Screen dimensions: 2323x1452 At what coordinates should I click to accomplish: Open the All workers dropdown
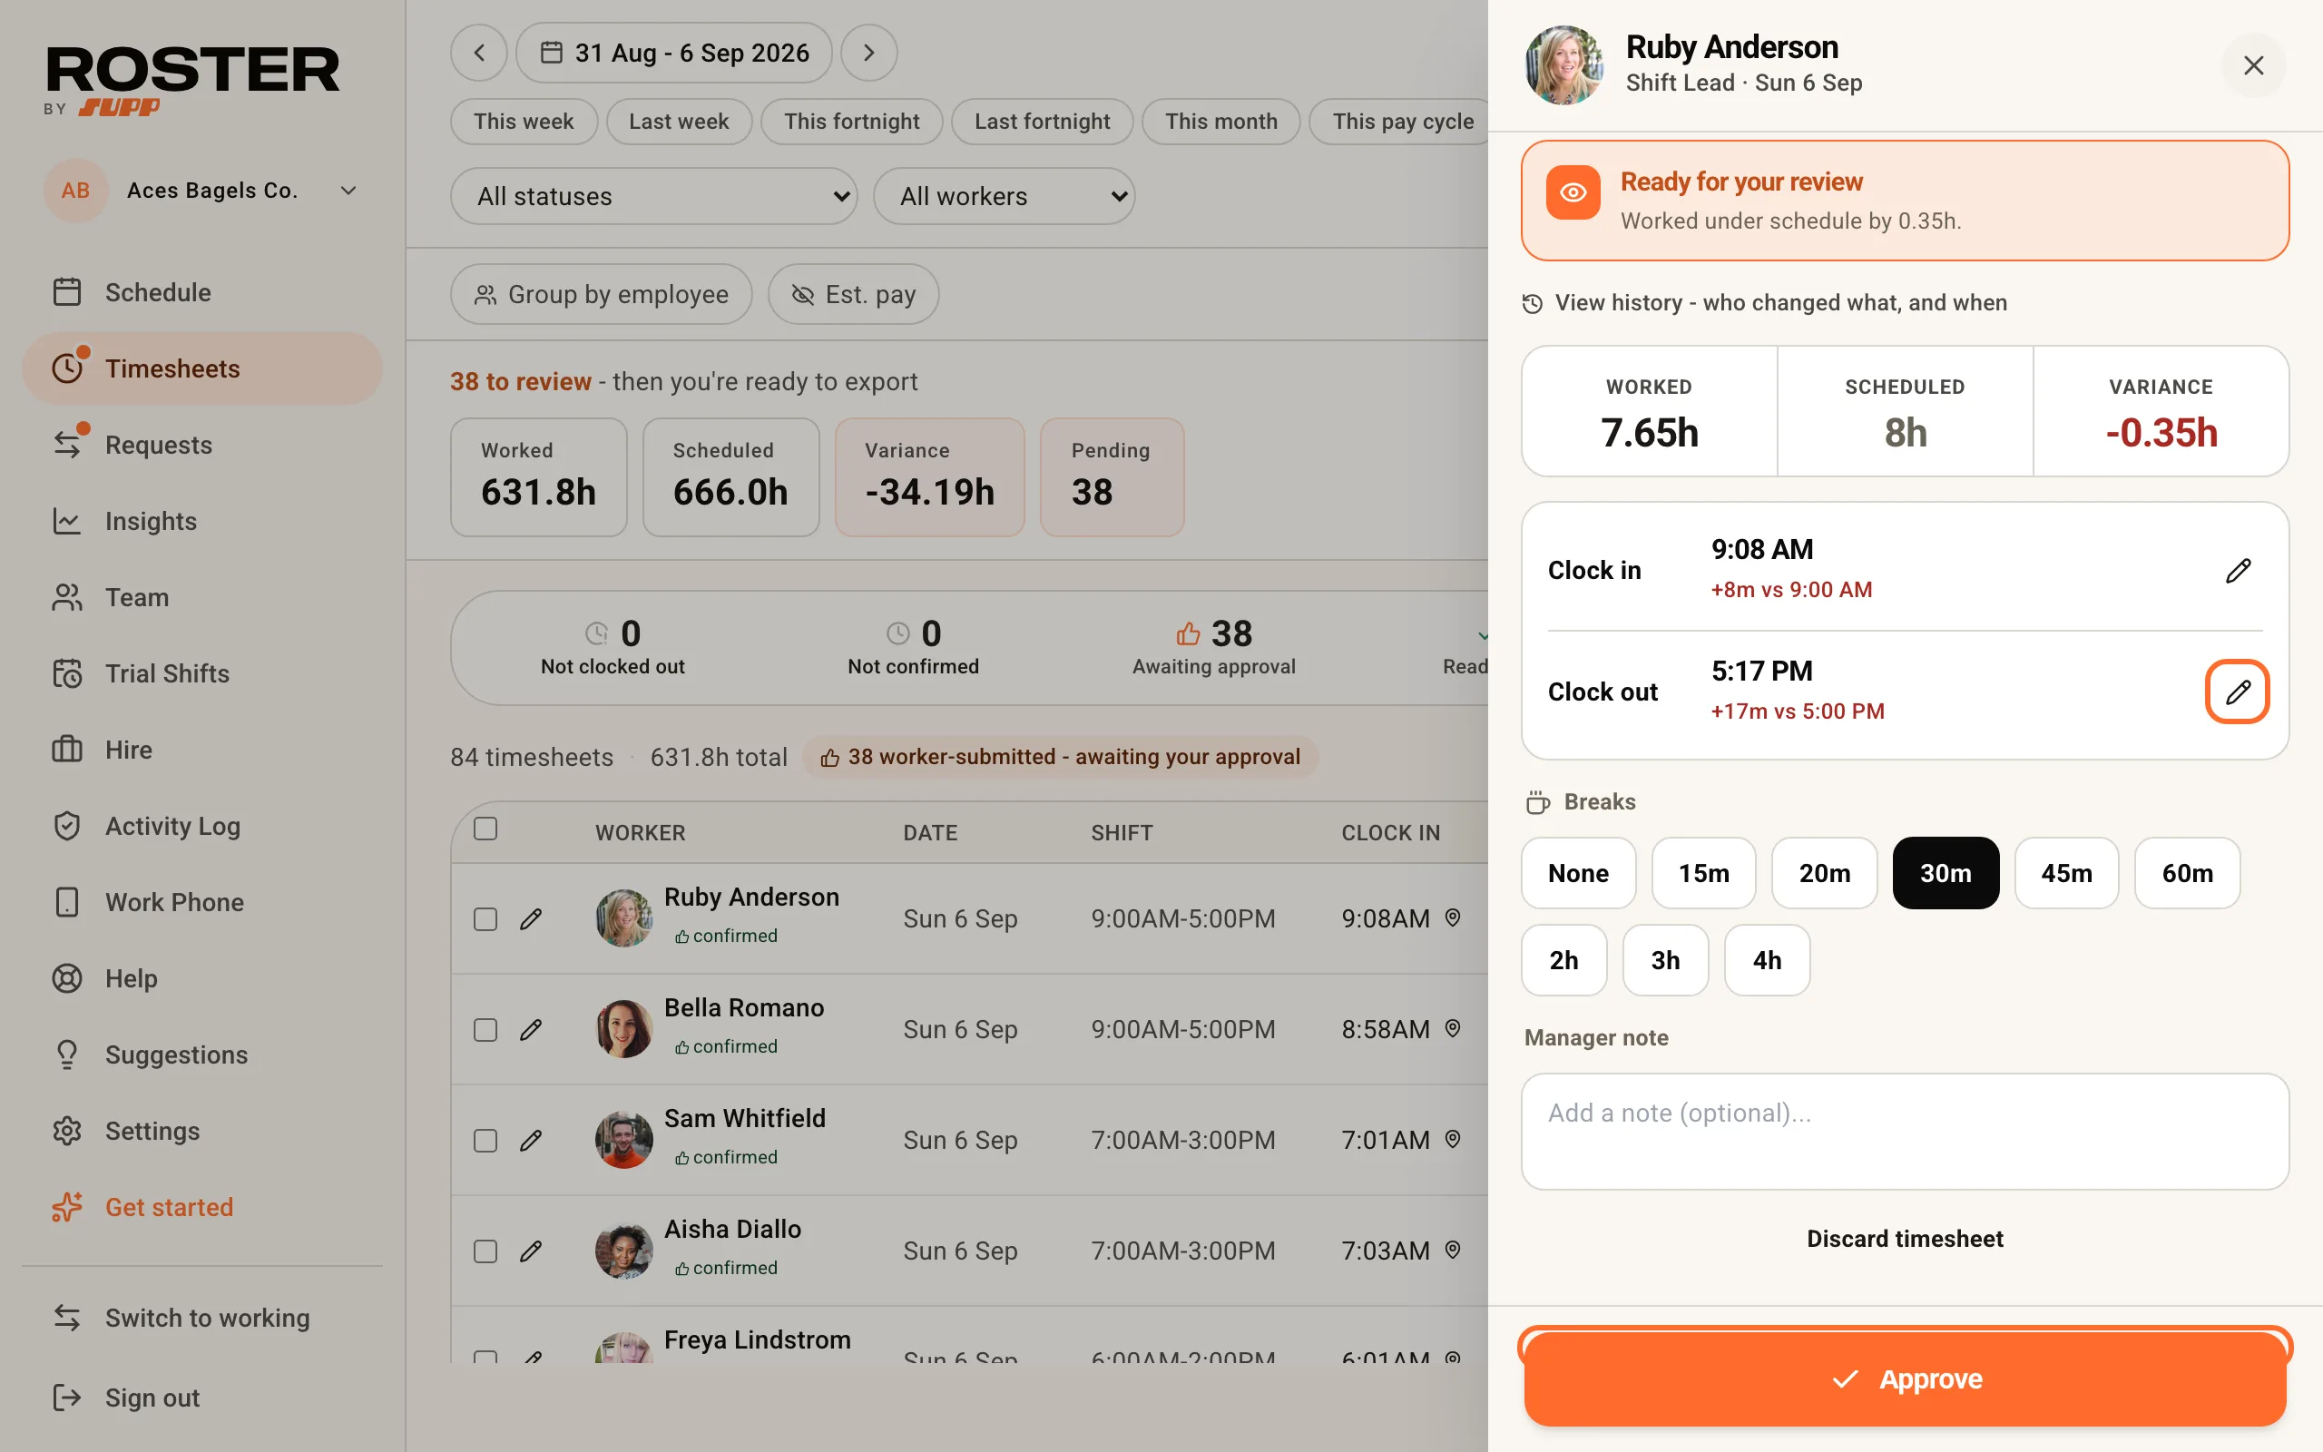pos(1003,196)
